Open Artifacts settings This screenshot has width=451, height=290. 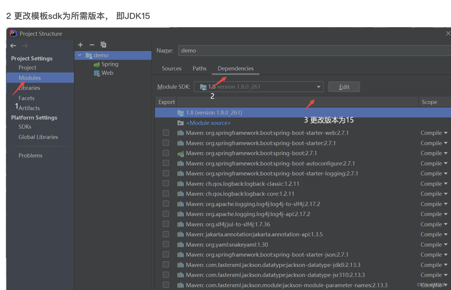(29, 108)
